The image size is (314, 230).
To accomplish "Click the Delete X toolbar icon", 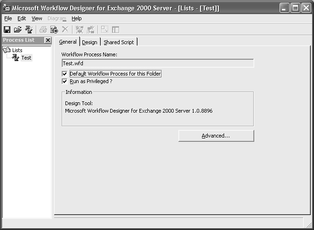I will pos(65,30).
